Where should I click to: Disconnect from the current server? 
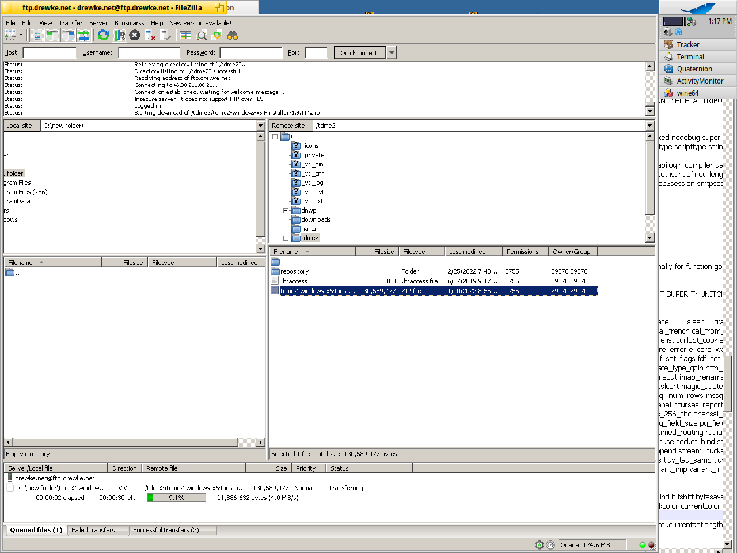tap(150, 35)
